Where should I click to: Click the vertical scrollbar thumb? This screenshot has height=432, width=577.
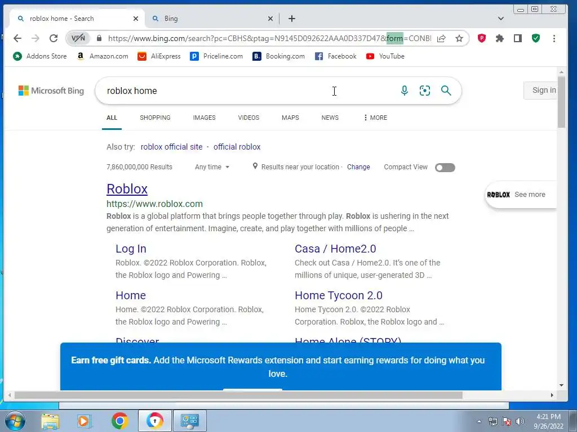pos(561,102)
